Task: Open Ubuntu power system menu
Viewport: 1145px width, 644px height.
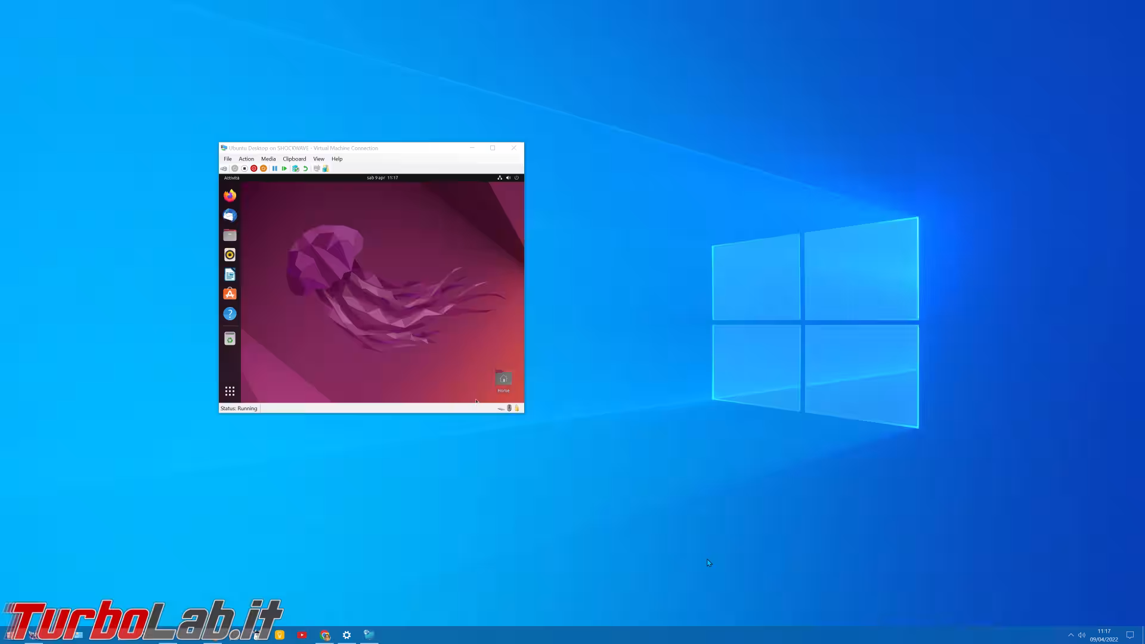Action: click(516, 178)
